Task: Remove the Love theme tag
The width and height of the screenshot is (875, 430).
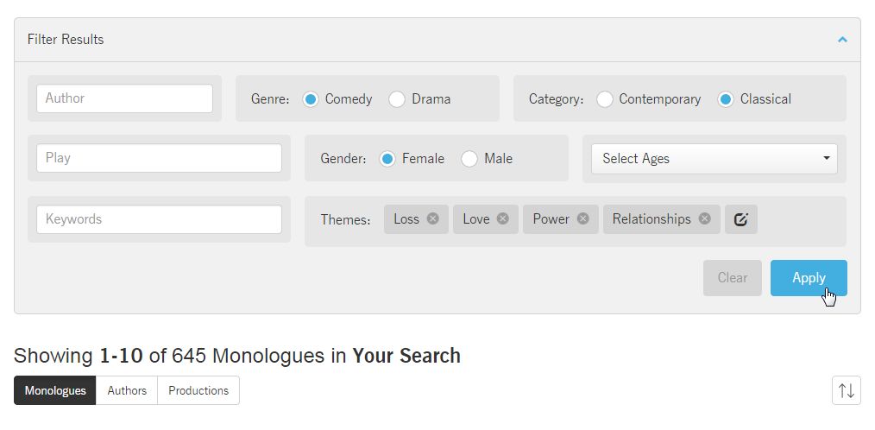Action: pyautogui.click(x=503, y=218)
